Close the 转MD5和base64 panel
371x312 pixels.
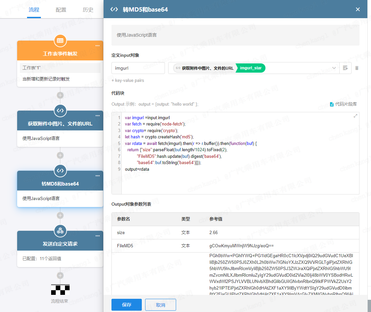point(358,9)
